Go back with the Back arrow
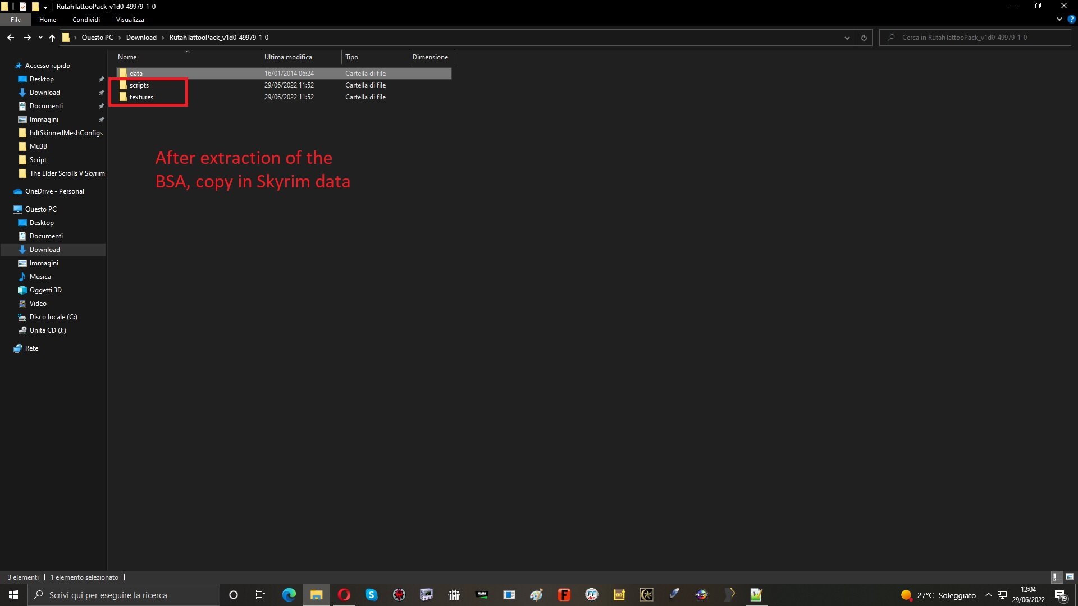 10,38
